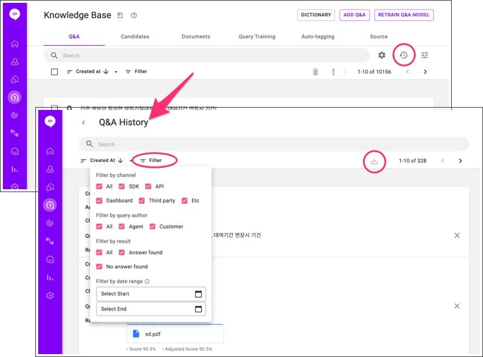Uncheck Third party channel filter
483x357 pixels.
(142, 201)
